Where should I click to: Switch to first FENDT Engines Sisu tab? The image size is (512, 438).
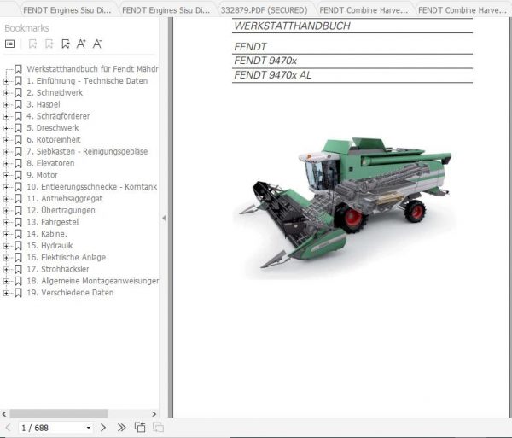(x=67, y=10)
